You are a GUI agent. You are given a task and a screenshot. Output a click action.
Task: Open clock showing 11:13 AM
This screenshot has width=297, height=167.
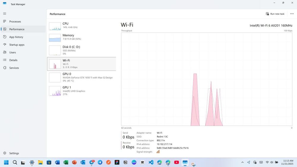[x=287, y=162]
